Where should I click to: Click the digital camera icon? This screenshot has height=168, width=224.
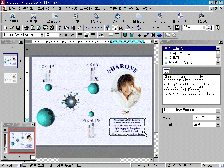click(x=52, y=27)
